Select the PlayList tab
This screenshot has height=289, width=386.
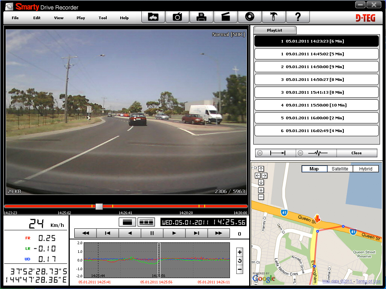[x=275, y=30]
